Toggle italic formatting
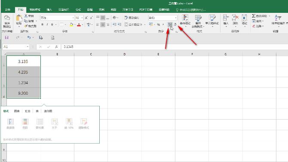288x162 pixels. point(47,24)
